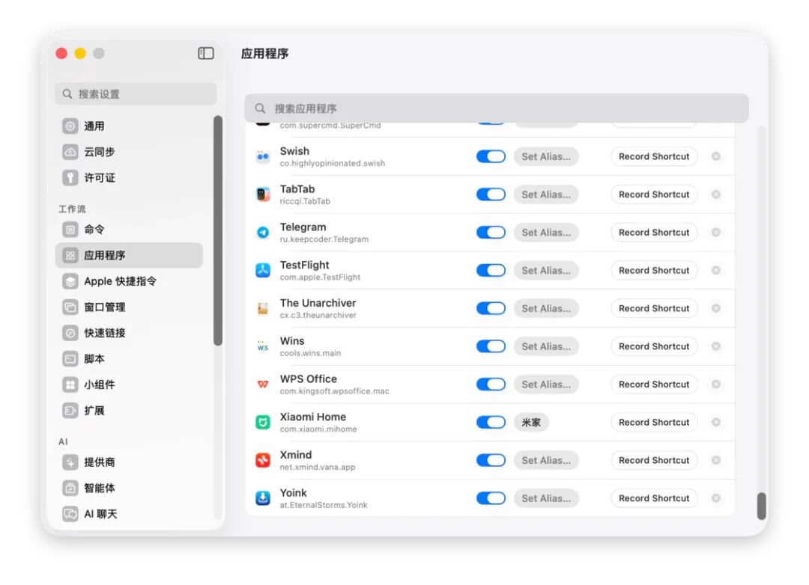Click the app list scrollbar thumb

(x=762, y=506)
